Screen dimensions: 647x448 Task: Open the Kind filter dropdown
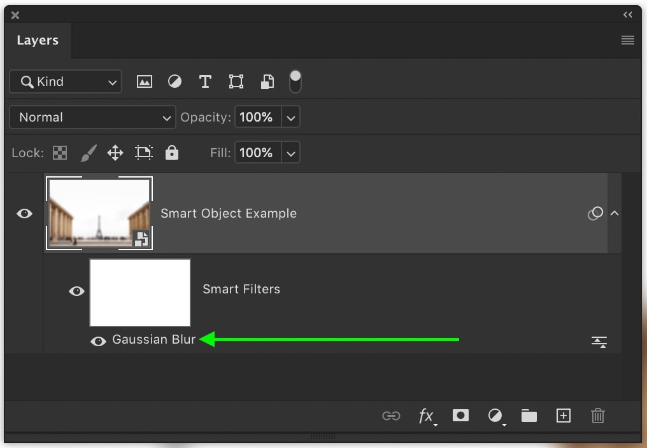(x=65, y=81)
